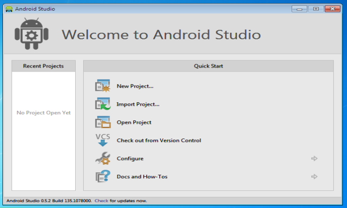This screenshot has height=208, width=347.
Task: Click the Android Studio robot logo
Action: pos(31,34)
